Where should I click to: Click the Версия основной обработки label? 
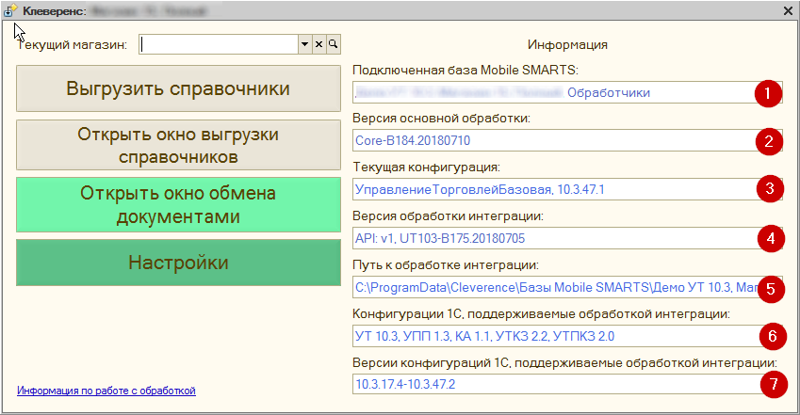pos(441,119)
